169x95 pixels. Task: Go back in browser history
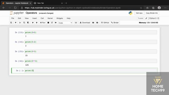(4, 8)
